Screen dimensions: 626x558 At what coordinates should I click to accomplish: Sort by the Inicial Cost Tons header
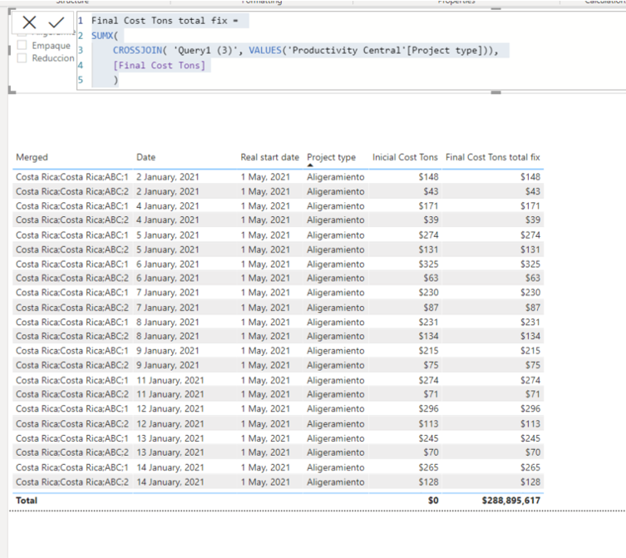405,157
